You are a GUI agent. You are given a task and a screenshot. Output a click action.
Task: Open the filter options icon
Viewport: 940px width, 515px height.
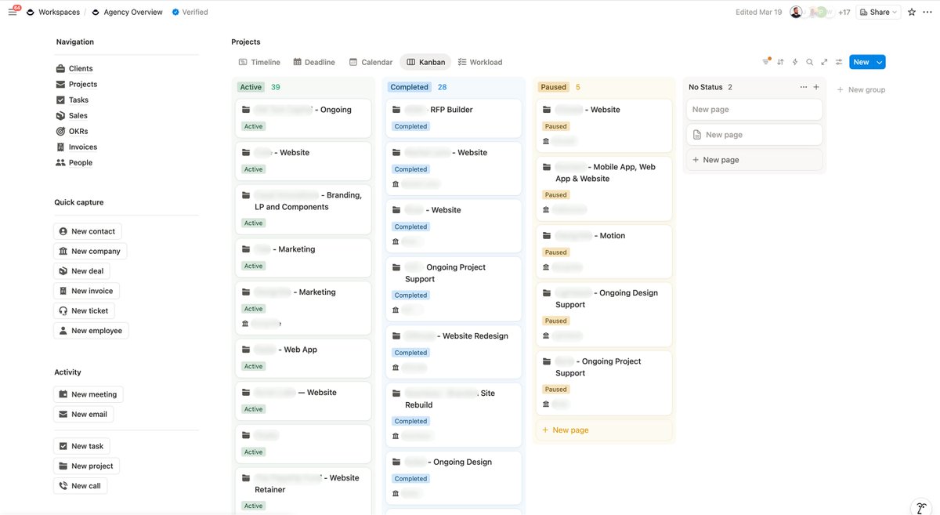tap(766, 62)
